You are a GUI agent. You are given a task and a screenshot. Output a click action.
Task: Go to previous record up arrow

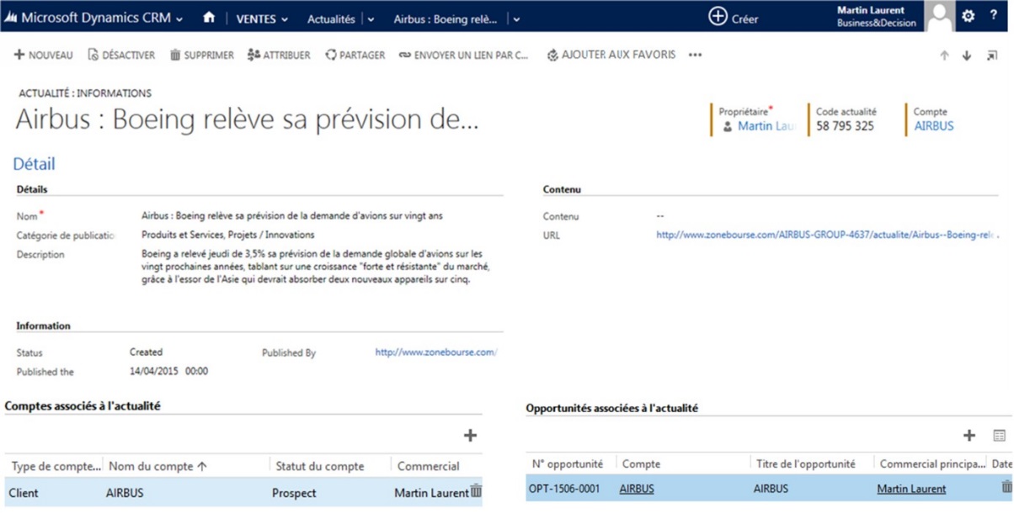(x=944, y=56)
